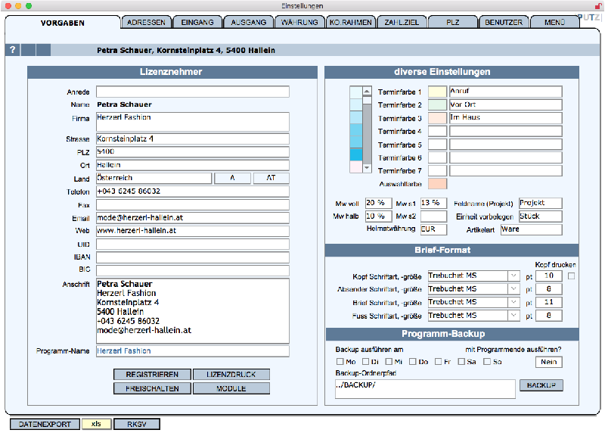This screenshot has width=605, height=433.
Task: Enable the Kopf drucken checkbox
Action: click(x=572, y=276)
